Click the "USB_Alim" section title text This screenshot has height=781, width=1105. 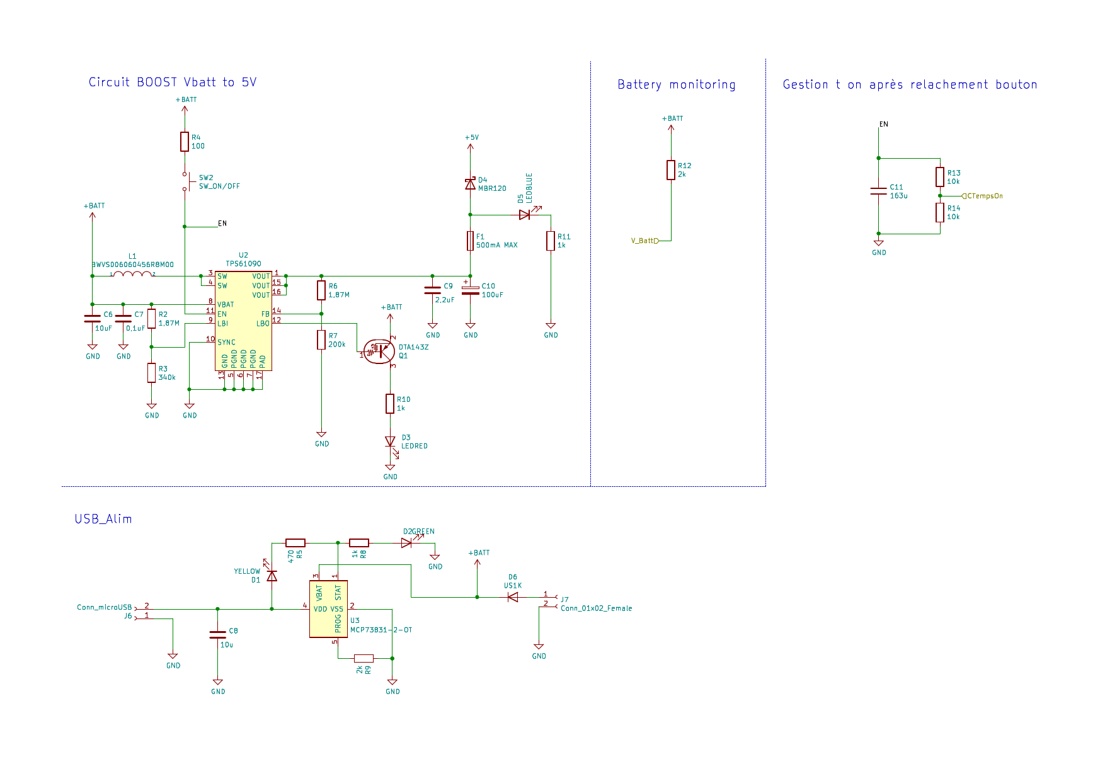pos(103,519)
